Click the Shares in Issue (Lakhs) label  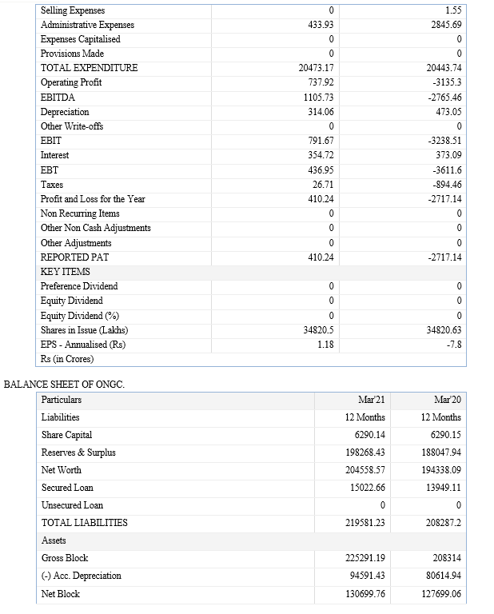pos(84,330)
